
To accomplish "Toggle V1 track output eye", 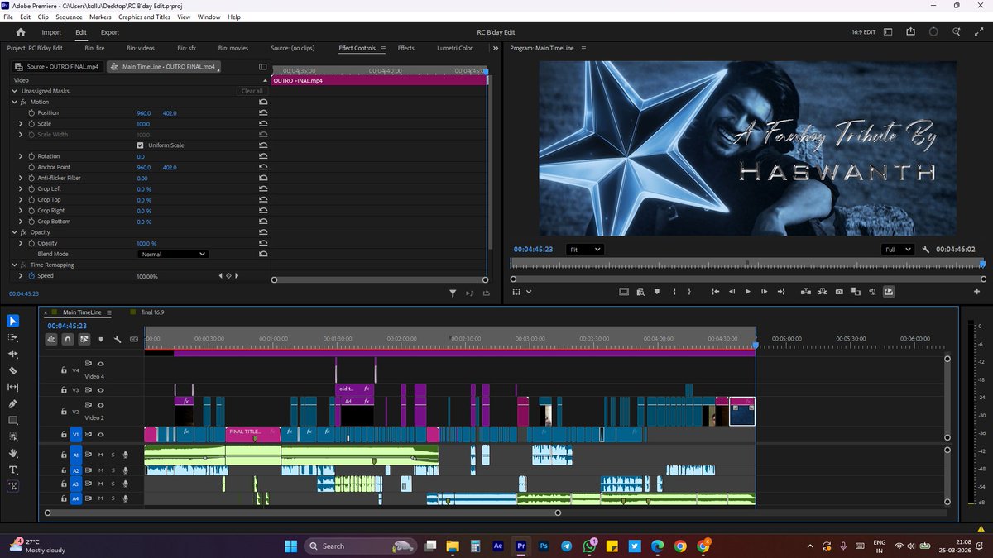I will 101,434.
